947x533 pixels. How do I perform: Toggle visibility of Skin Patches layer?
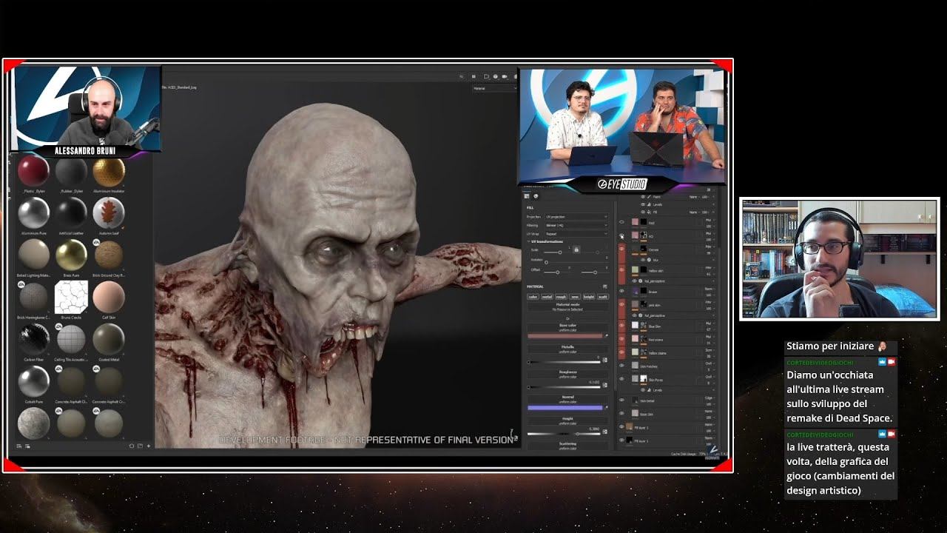click(621, 365)
